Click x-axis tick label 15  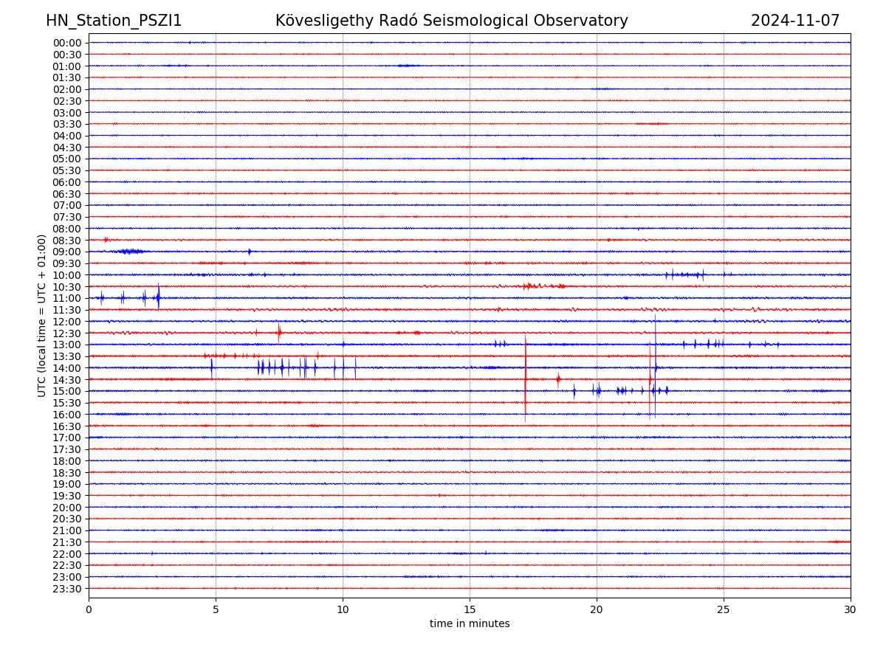(x=470, y=609)
